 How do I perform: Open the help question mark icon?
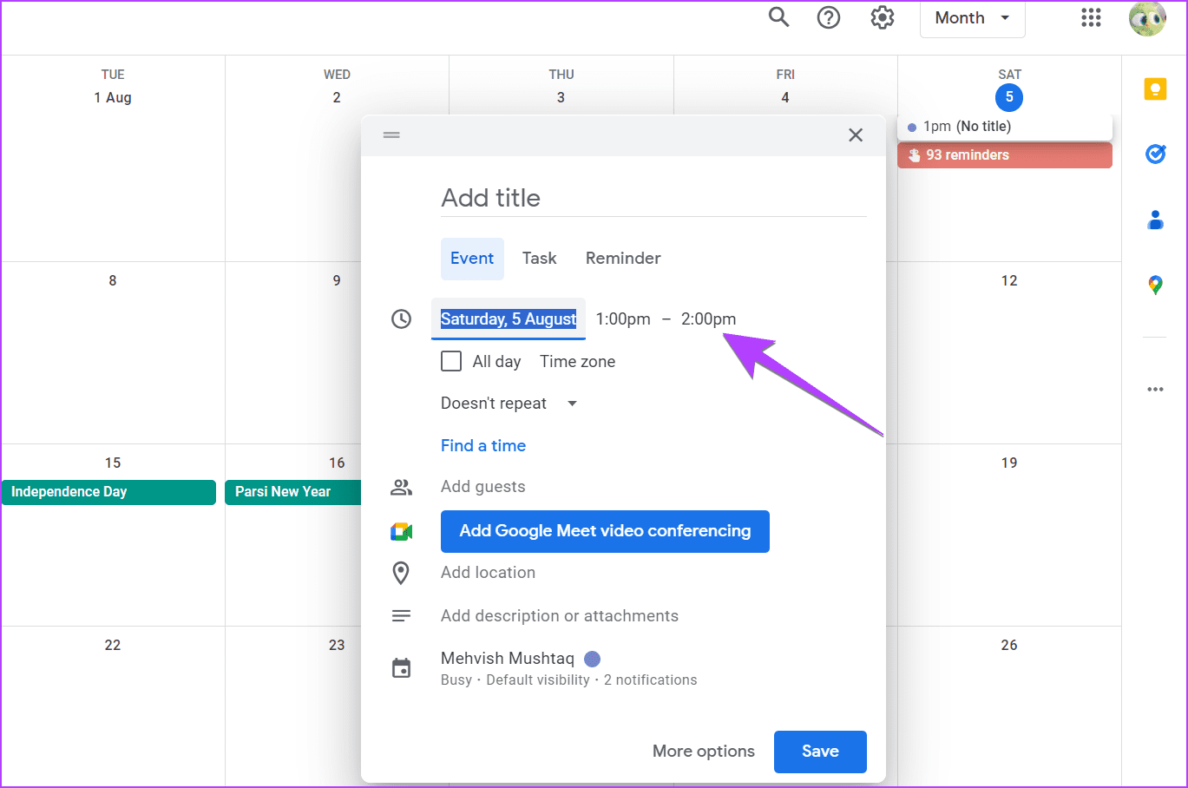click(829, 17)
